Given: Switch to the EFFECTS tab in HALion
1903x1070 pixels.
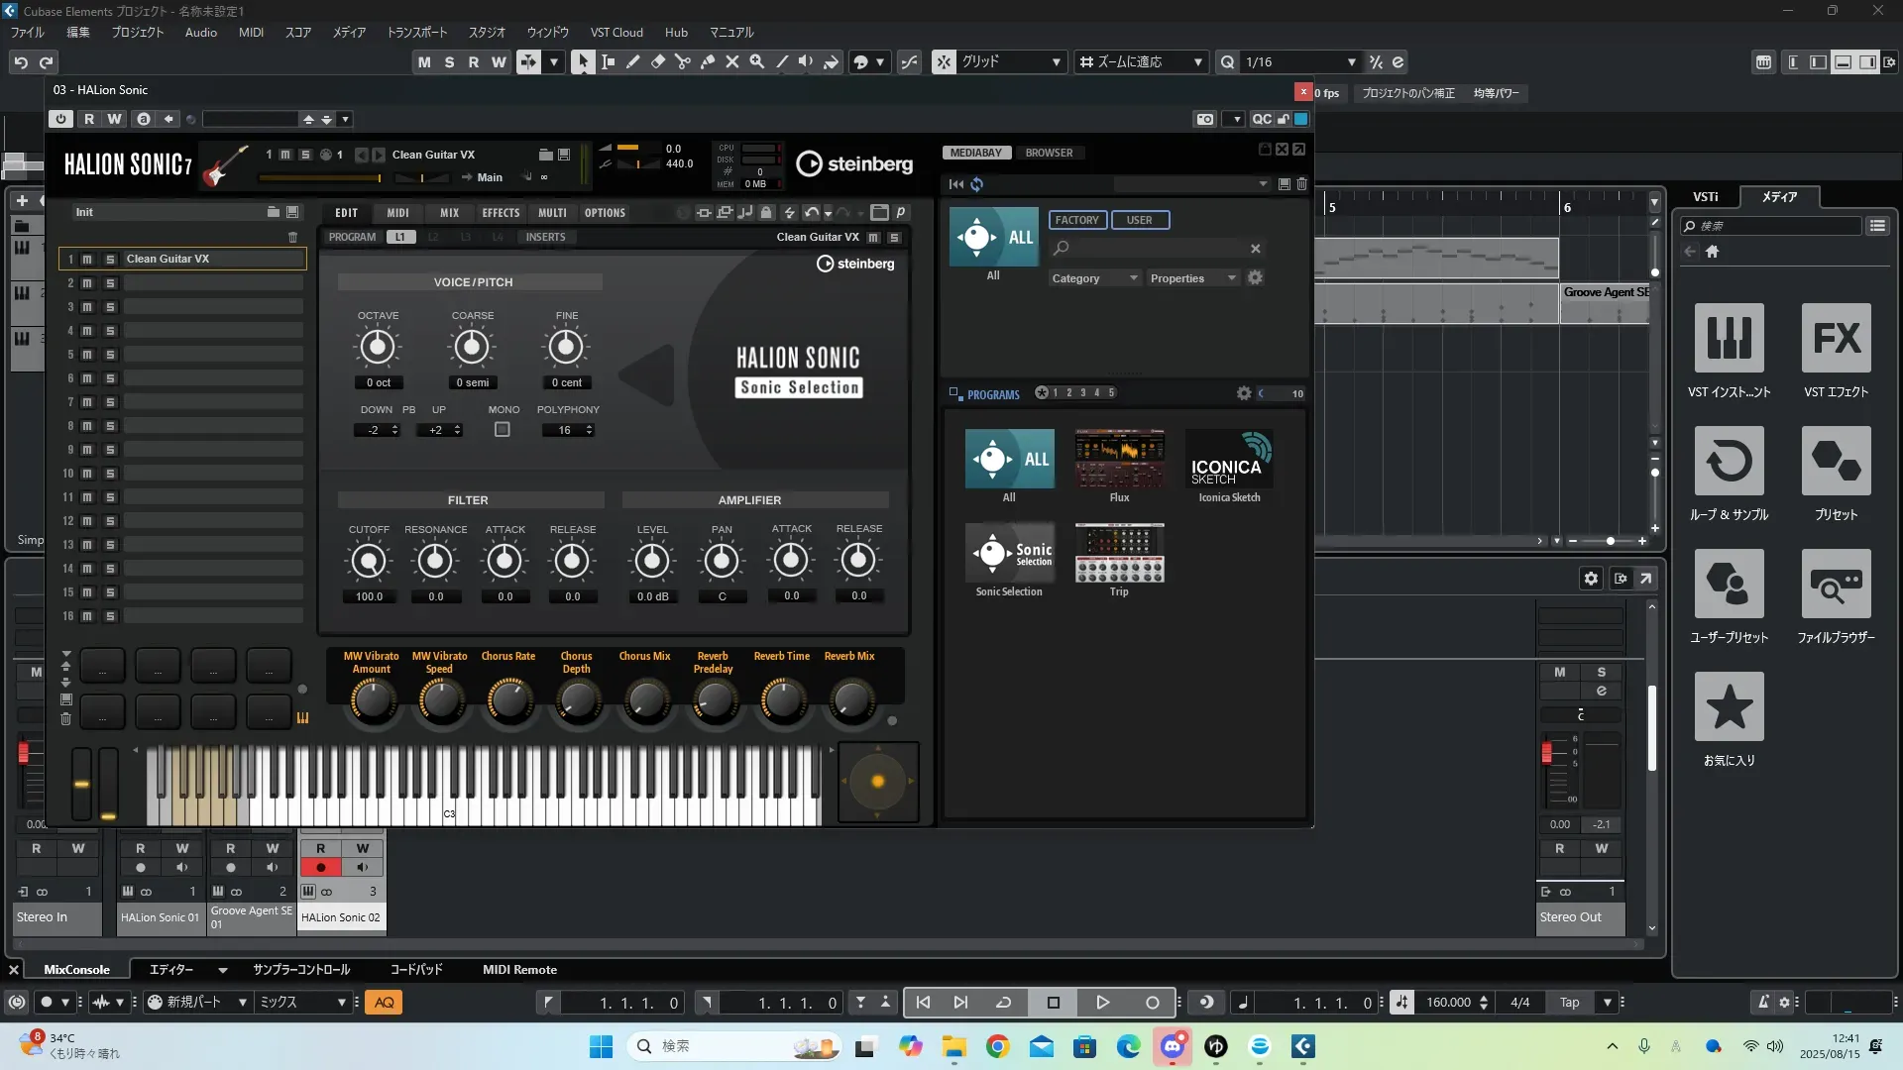Looking at the screenshot, I should [x=501, y=212].
